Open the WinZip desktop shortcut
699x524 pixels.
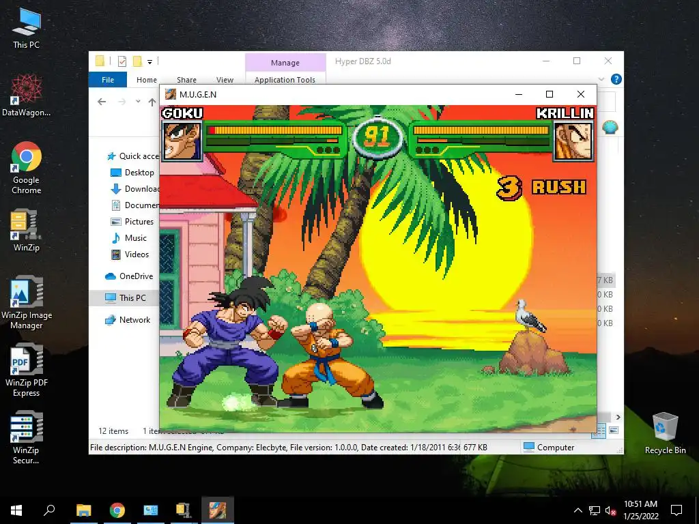(27, 231)
